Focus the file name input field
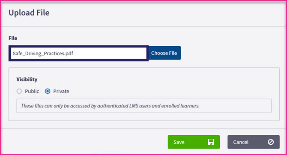This screenshot has height=155, width=287. click(78, 53)
